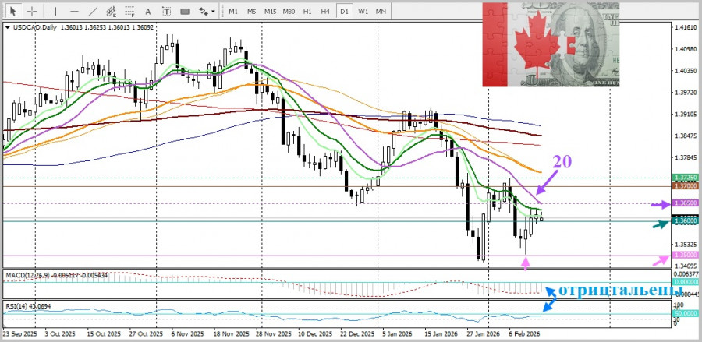The image size is (702, 342).
Task: Click the purple 1.3650 price level label
Action: pyautogui.click(x=687, y=203)
